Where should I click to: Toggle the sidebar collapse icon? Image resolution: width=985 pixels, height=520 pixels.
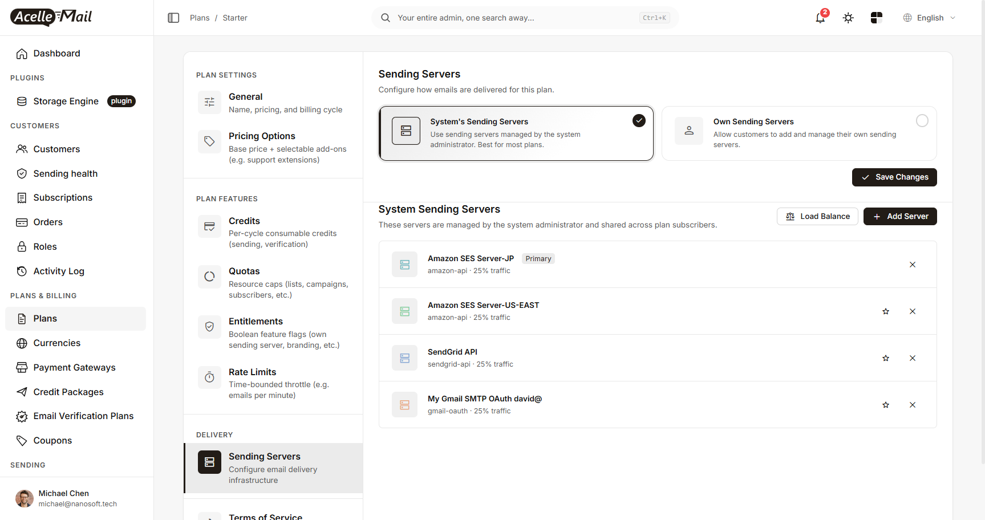(173, 18)
